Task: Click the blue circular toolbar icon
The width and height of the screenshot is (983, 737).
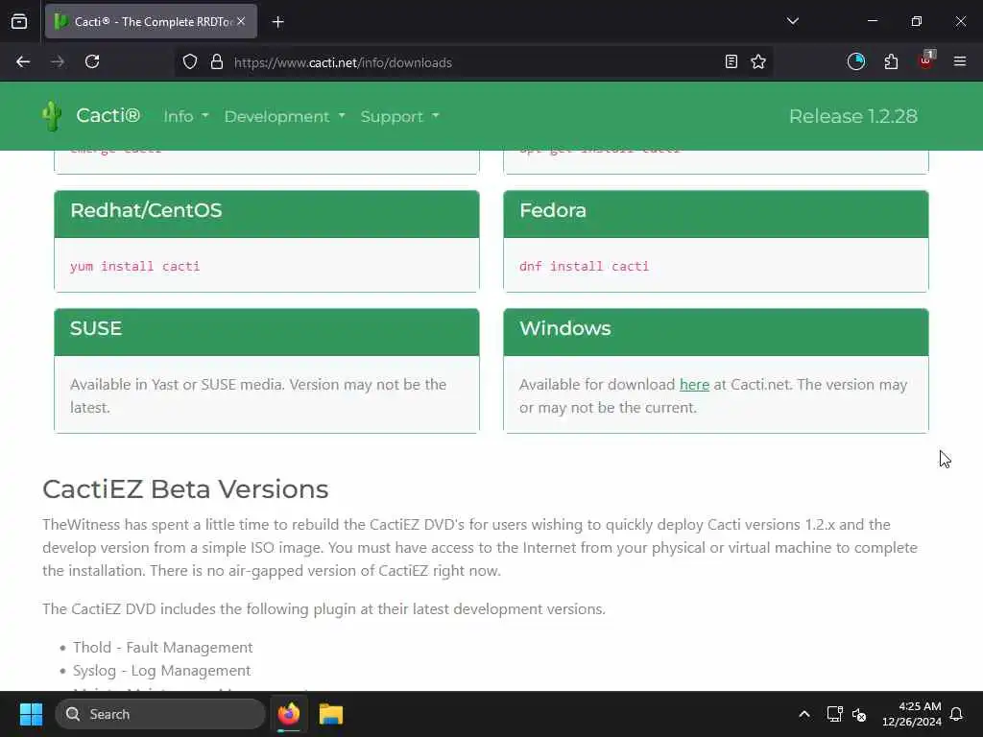Action: pos(855,61)
